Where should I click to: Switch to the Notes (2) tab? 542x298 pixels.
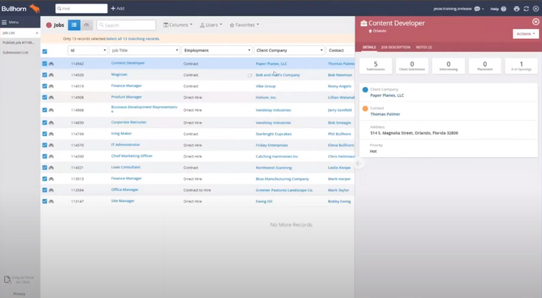(x=423, y=47)
